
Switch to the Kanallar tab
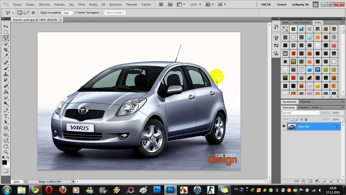(x=303, y=108)
